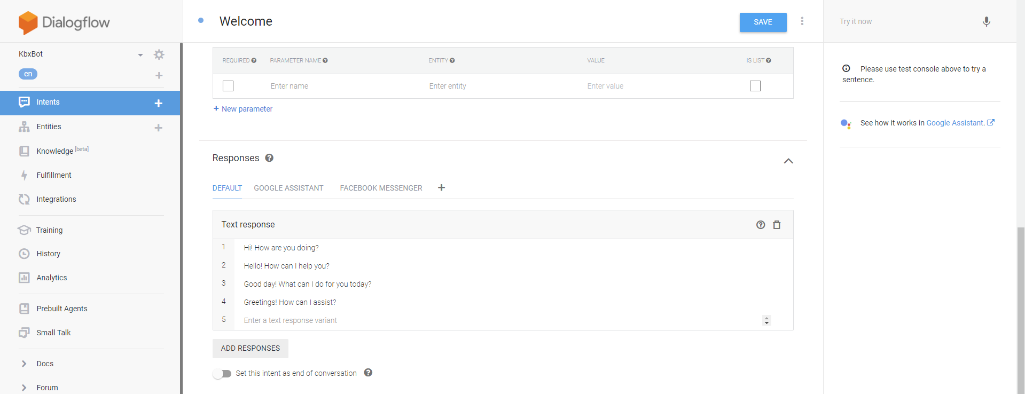Tick the Required parameter checkbox

click(228, 86)
